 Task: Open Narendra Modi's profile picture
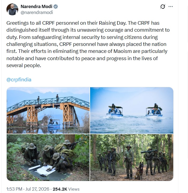12,9
